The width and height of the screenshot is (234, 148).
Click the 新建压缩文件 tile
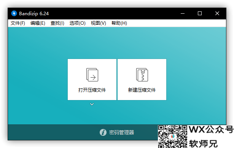click(x=142, y=80)
